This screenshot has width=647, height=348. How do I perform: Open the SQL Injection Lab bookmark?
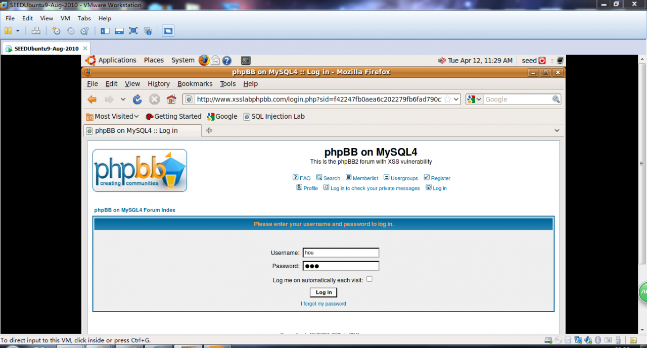tap(274, 116)
